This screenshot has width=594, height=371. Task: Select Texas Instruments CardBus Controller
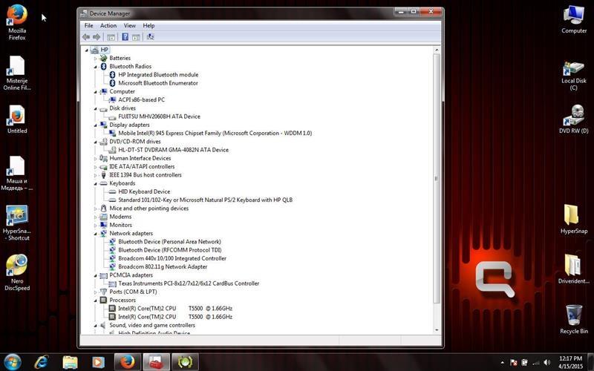coord(189,283)
